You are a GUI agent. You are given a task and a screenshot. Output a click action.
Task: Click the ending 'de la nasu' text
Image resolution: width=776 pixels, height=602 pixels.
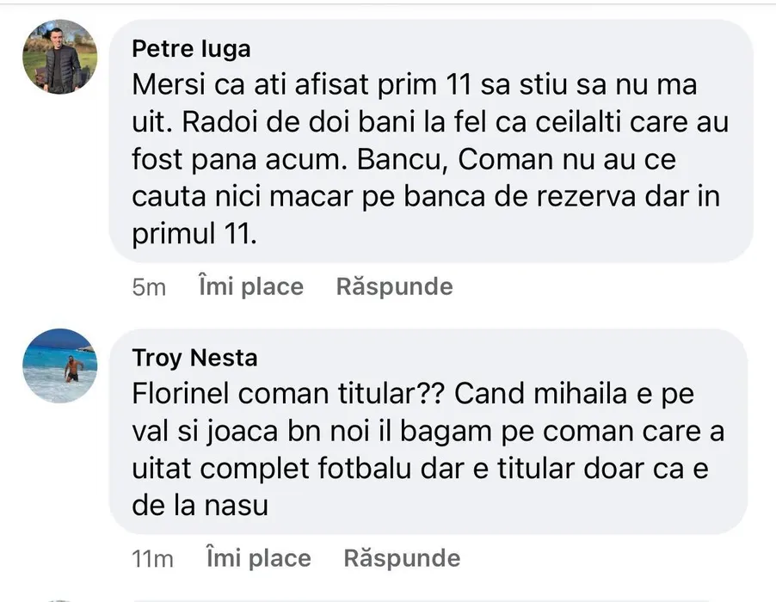(x=200, y=507)
